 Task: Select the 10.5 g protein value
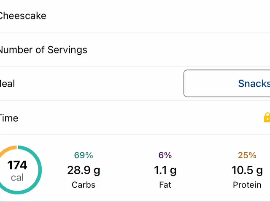[x=247, y=170]
